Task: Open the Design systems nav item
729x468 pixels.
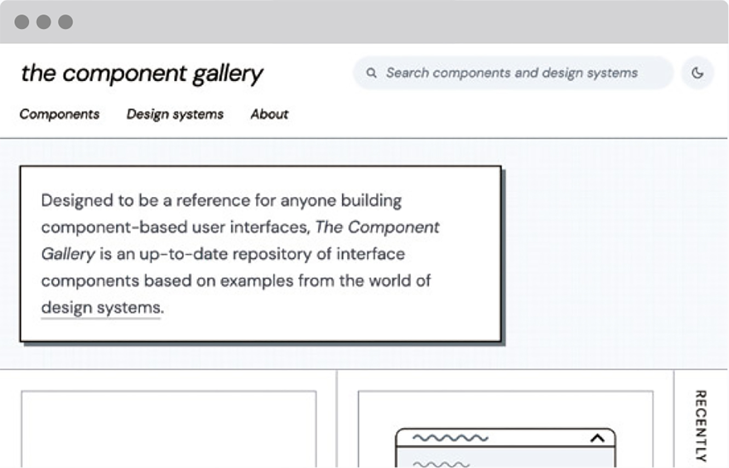Action: pyautogui.click(x=175, y=114)
